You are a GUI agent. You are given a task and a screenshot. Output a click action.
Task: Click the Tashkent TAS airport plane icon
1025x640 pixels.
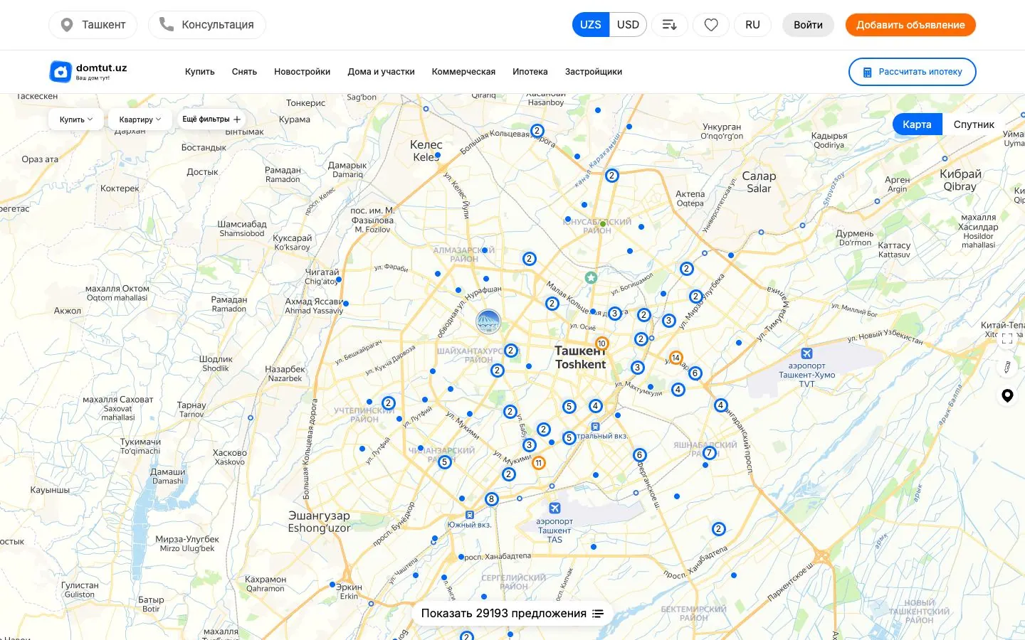pos(554,508)
